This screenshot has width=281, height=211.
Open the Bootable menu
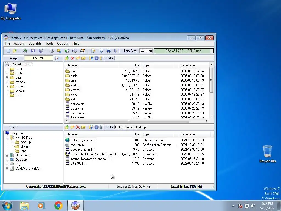click(x=35, y=43)
